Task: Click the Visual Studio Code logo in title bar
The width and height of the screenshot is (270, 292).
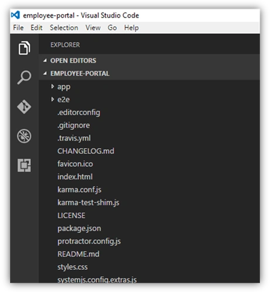Action: (x=15, y=15)
